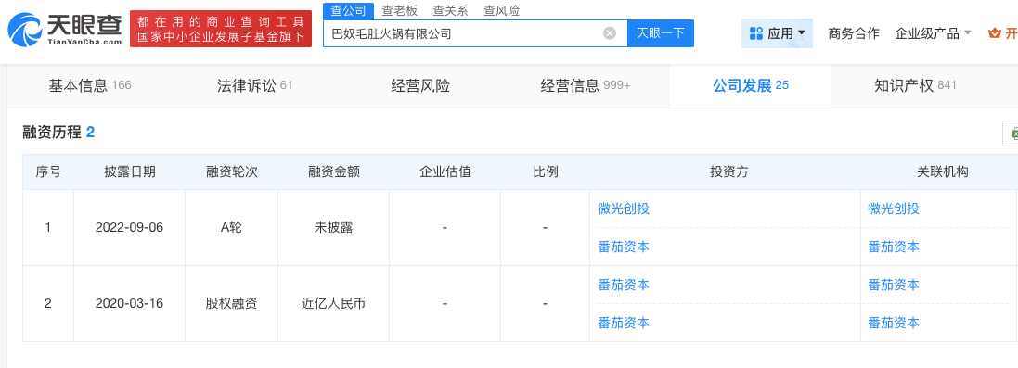Image resolution: width=1018 pixels, height=368 pixels.
Task: Select the 未披露 amount cell
Action: [x=334, y=228]
